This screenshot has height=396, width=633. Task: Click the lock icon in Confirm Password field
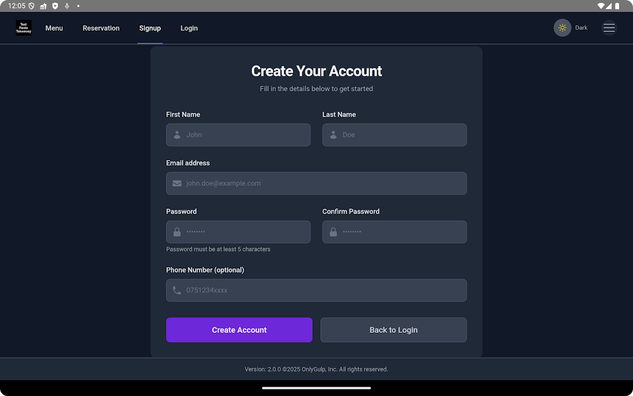click(x=333, y=232)
